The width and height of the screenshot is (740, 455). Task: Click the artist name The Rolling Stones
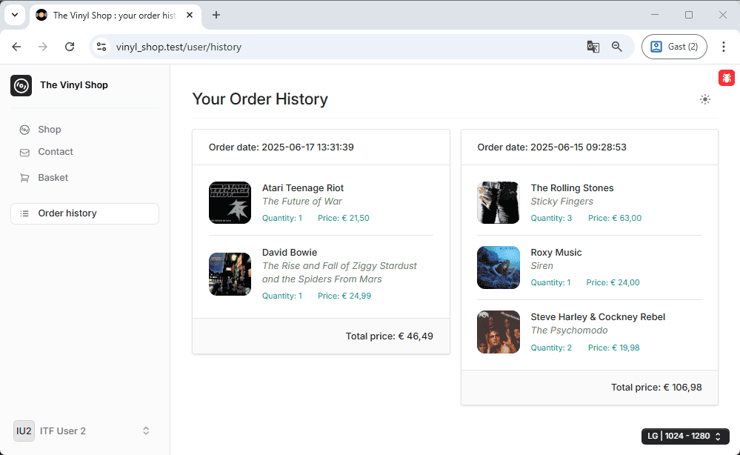pyautogui.click(x=572, y=187)
